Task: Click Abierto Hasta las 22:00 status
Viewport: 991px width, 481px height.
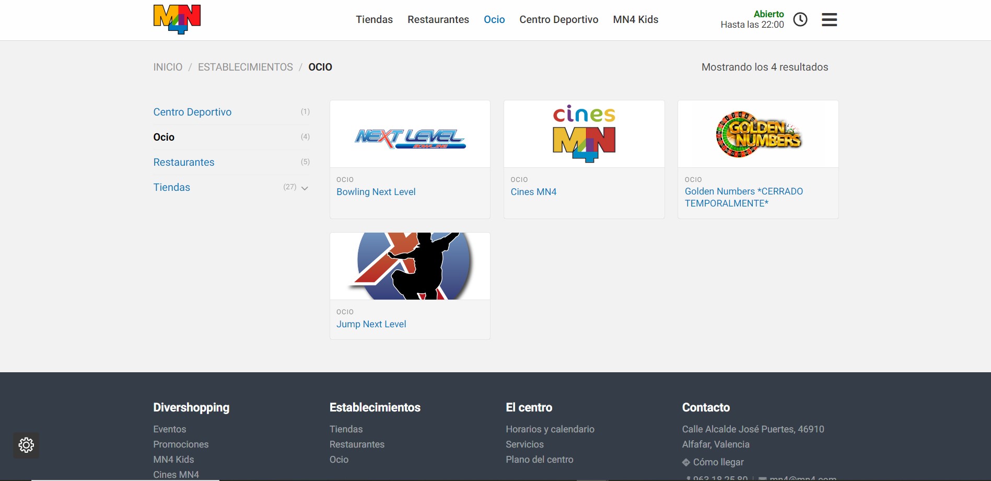Action: tap(752, 19)
